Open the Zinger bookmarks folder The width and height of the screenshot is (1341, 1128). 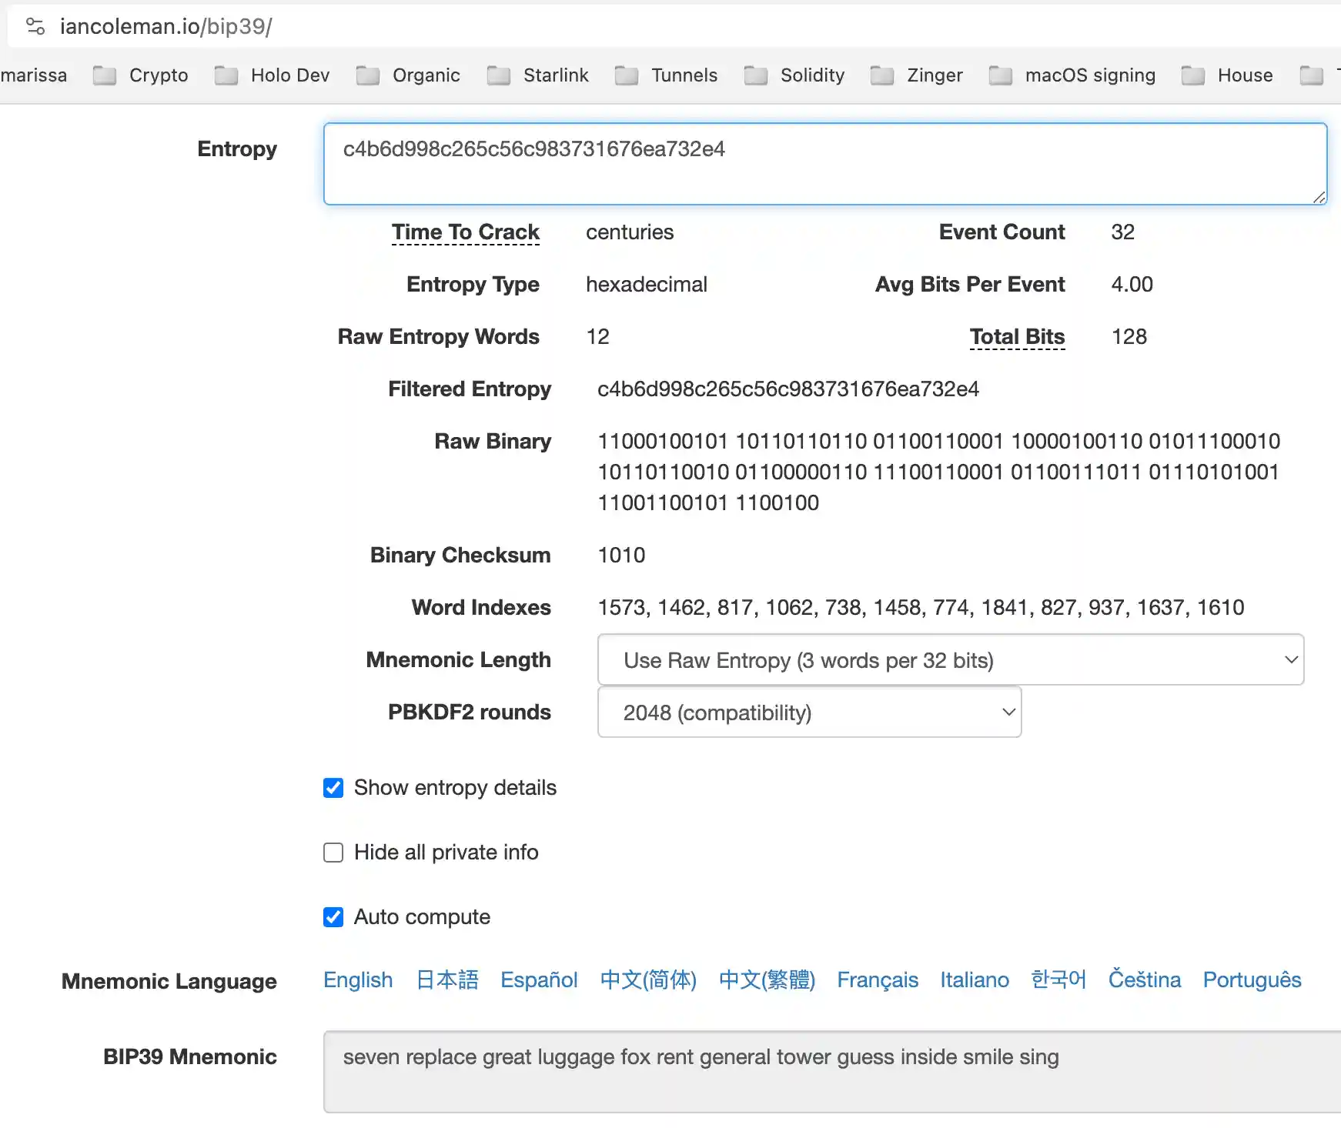coord(917,75)
